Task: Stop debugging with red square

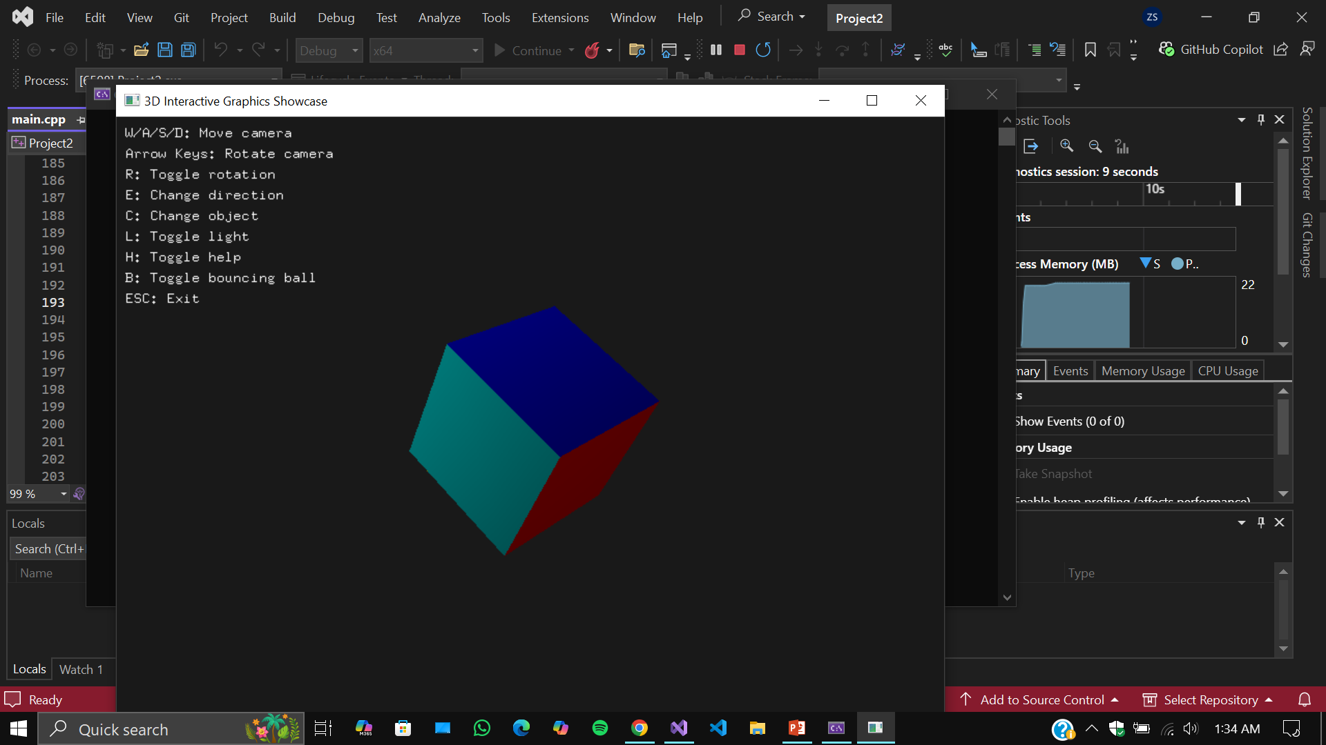Action: (x=740, y=50)
